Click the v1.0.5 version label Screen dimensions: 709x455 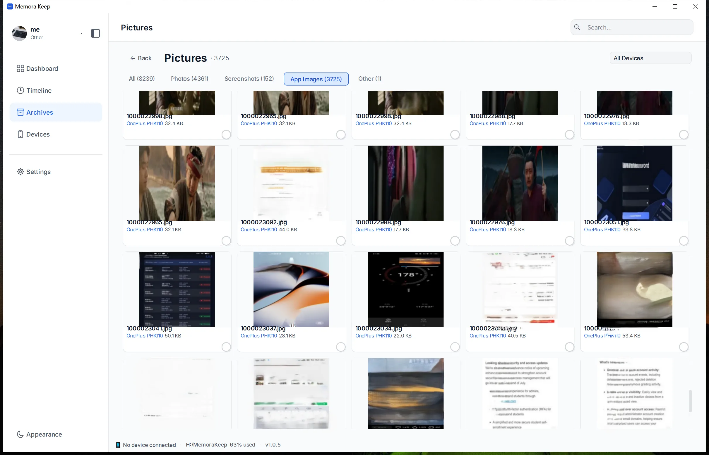tap(273, 445)
